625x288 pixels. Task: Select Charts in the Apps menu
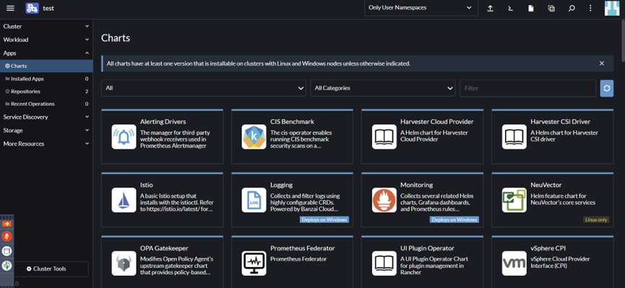(x=46, y=66)
